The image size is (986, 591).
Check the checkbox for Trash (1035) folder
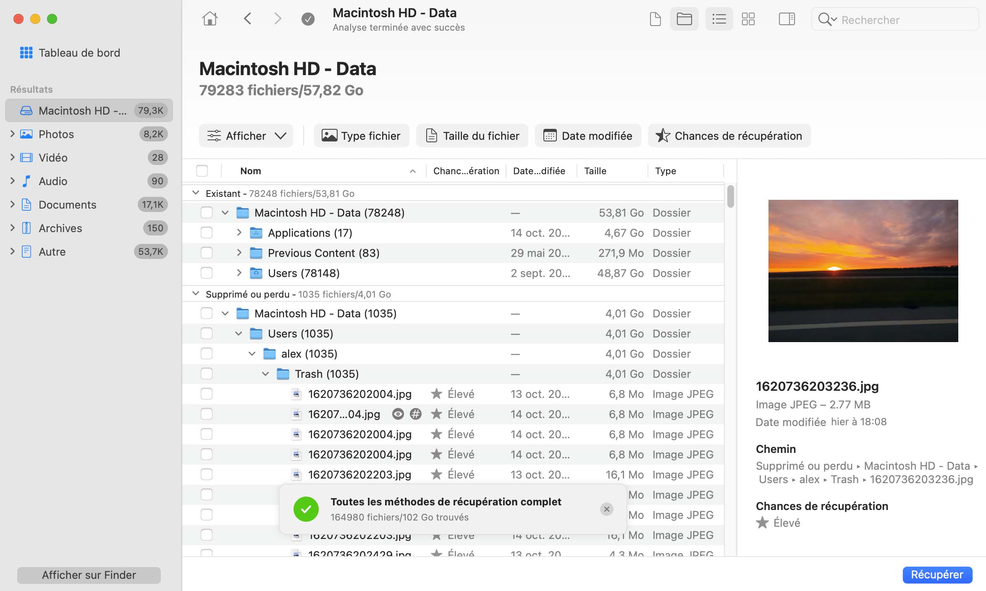click(x=207, y=374)
